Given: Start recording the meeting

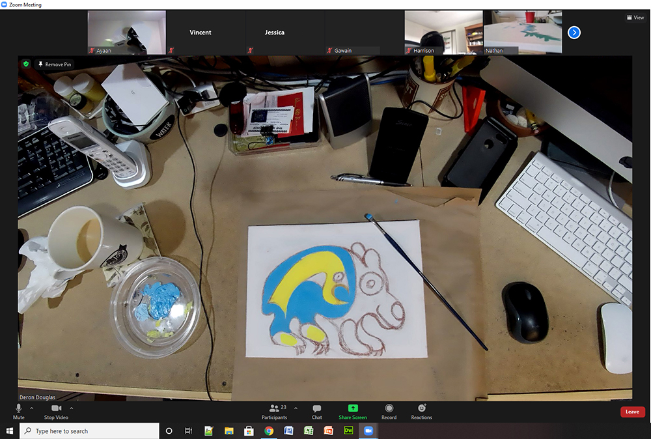Looking at the screenshot, I should [x=389, y=410].
